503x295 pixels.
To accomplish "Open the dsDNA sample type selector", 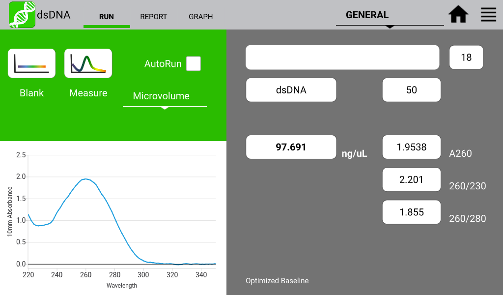I will click(291, 90).
